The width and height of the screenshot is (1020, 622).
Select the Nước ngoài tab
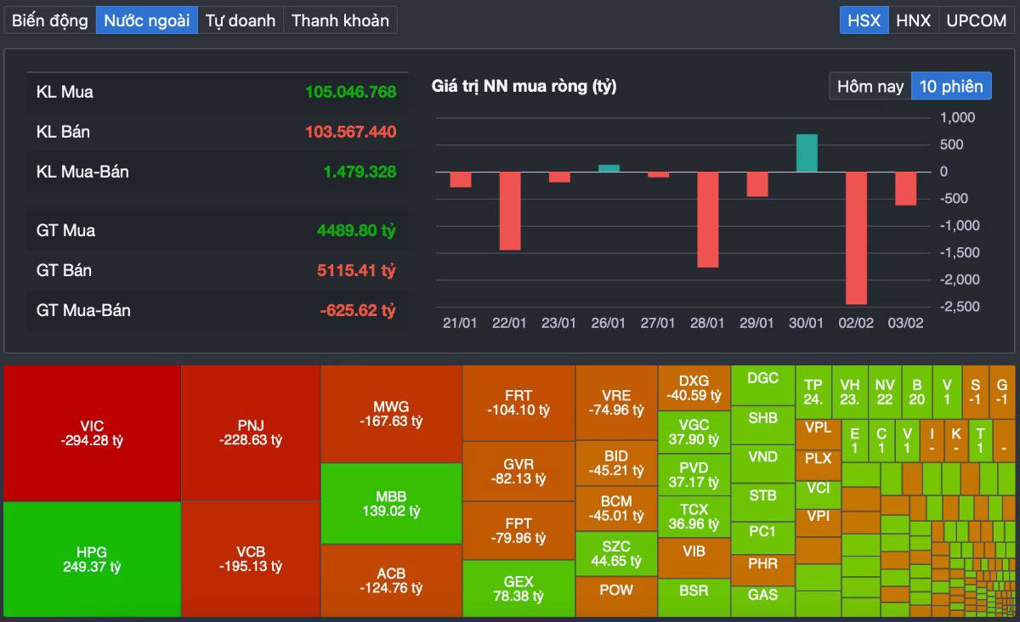(x=147, y=20)
